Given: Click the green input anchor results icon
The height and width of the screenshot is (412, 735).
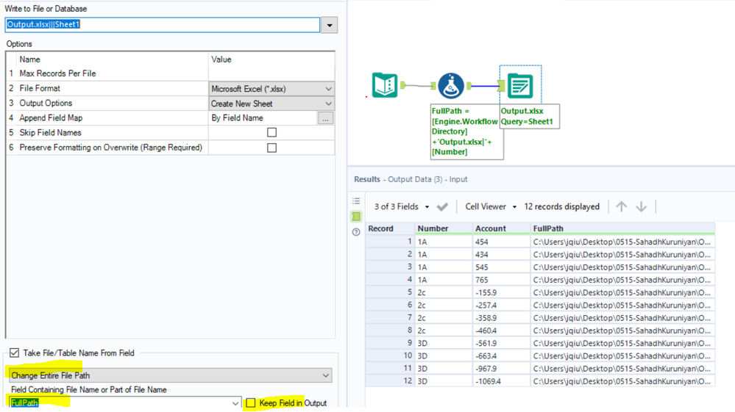Looking at the screenshot, I should coord(356,217).
